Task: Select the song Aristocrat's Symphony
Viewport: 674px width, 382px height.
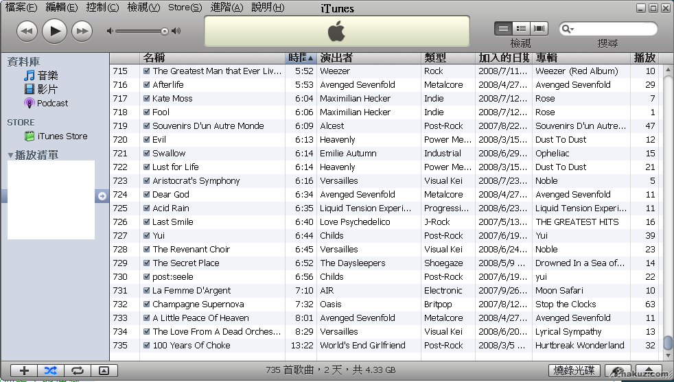Action: click(196, 181)
